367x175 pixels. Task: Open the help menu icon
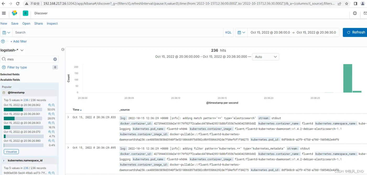tap(355, 13)
